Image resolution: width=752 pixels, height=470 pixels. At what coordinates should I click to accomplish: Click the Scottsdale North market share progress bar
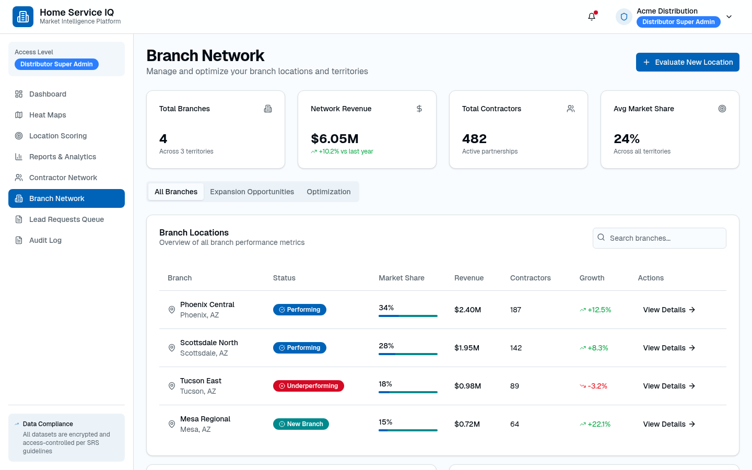[408, 354]
